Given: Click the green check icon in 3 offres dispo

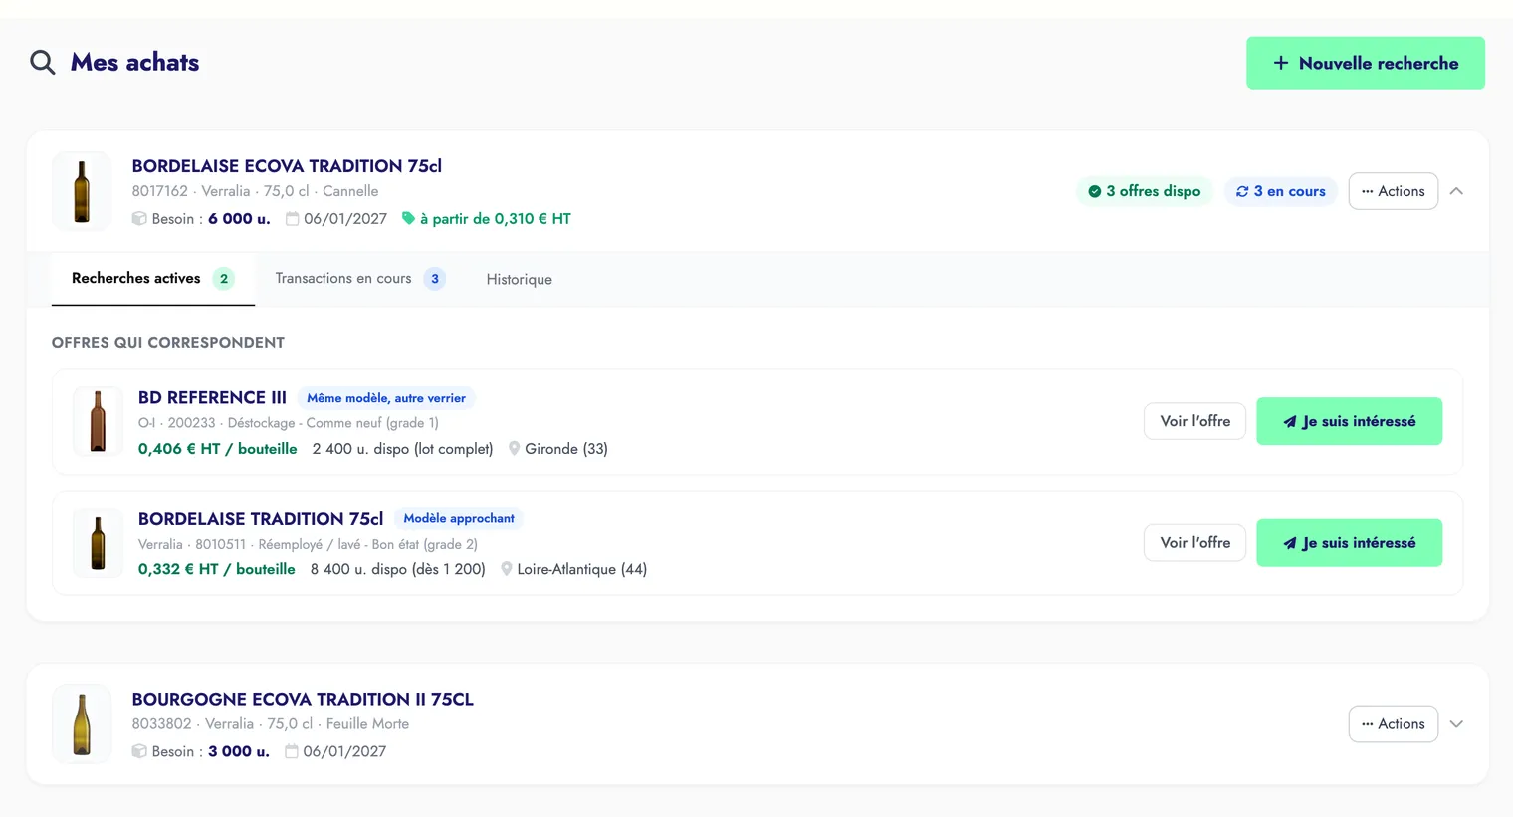Looking at the screenshot, I should tap(1095, 191).
